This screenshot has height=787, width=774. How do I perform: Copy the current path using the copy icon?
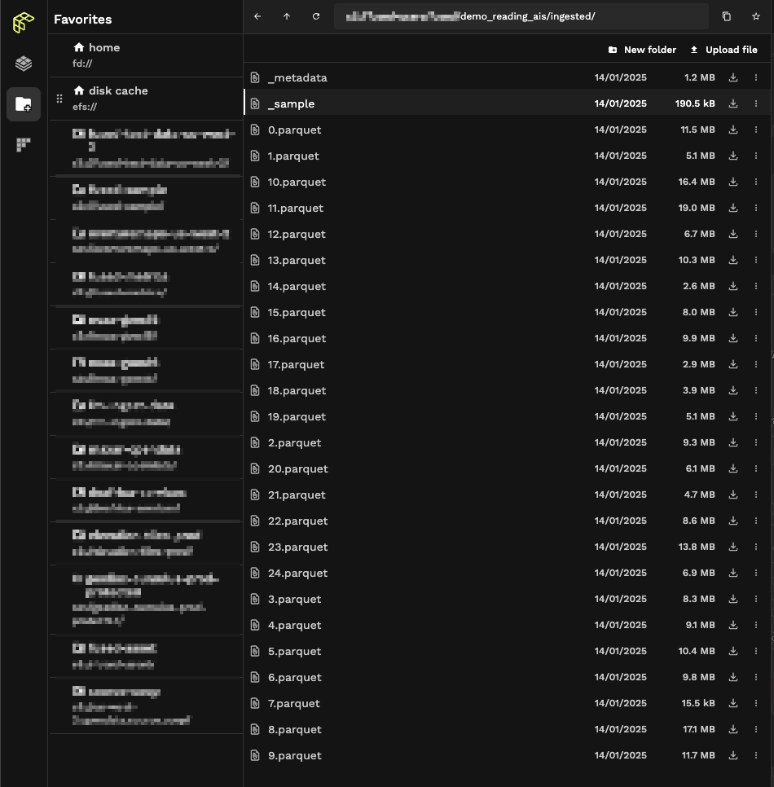(x=725, y=16)
